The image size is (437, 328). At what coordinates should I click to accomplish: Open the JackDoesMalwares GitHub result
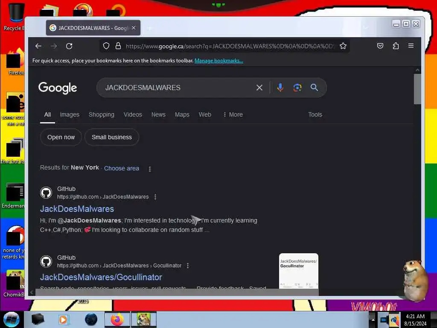pos(77,209)
